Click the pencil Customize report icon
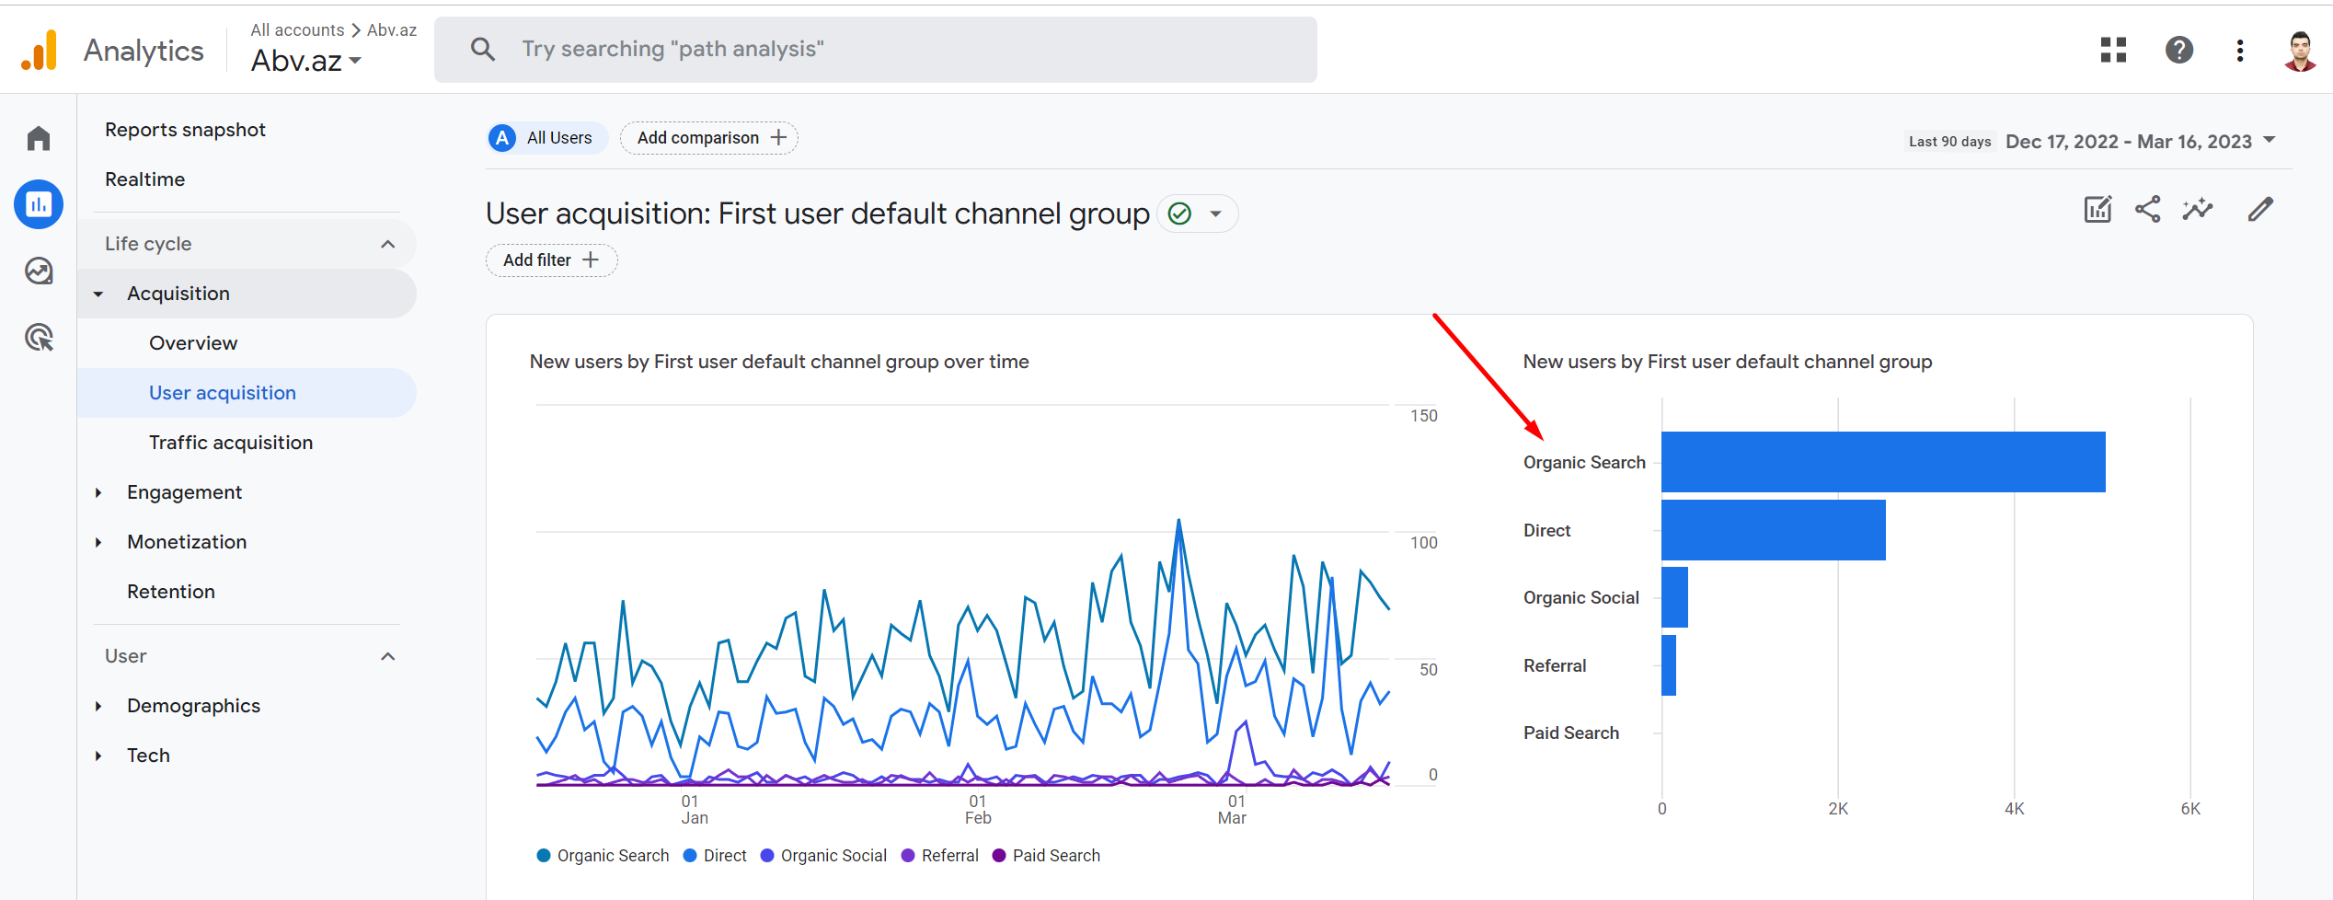Image resolution: width=2333 pixels, height=900 pixels. [2260, 210]
